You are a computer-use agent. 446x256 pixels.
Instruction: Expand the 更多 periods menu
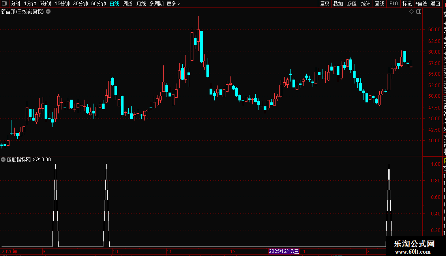tap(174, 4)
